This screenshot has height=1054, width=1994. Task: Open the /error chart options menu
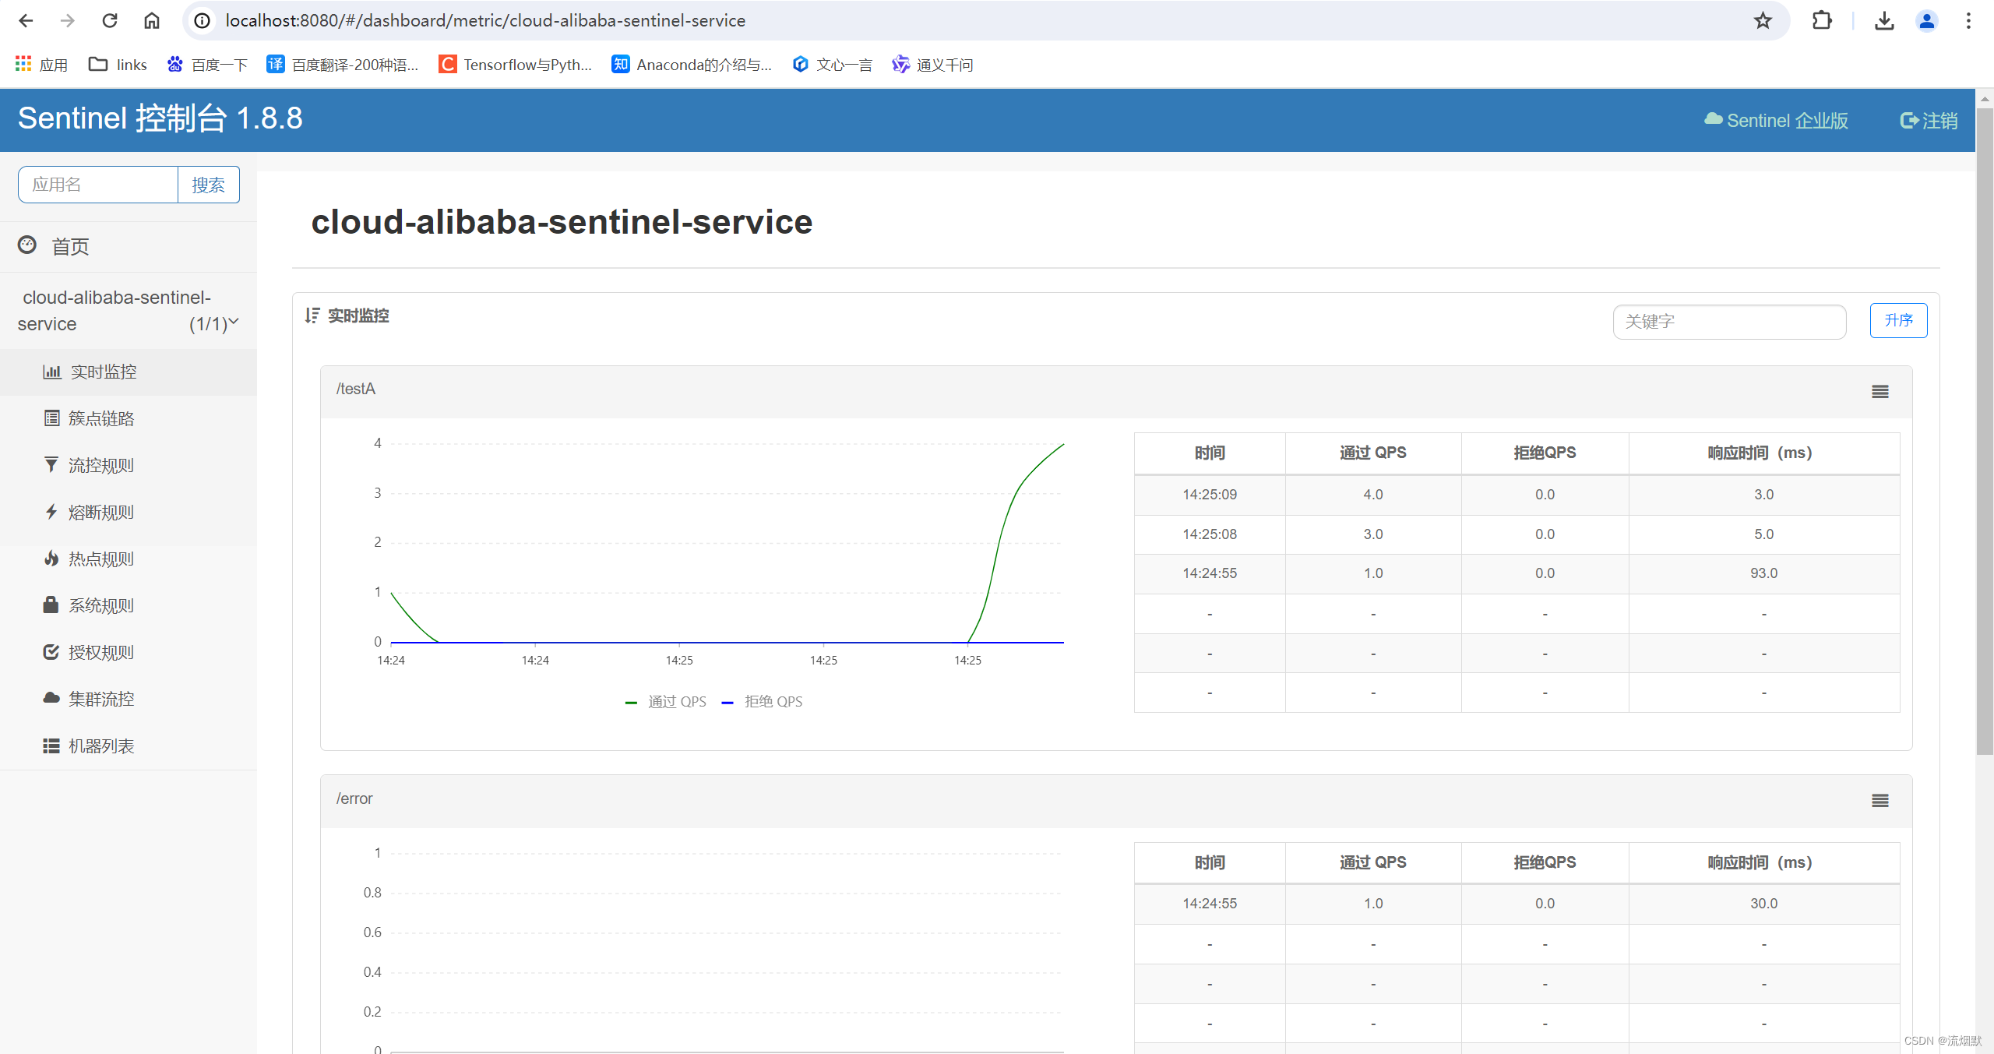1881,801
